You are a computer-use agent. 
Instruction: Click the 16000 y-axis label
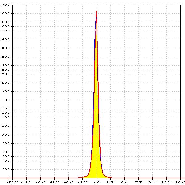5,109
